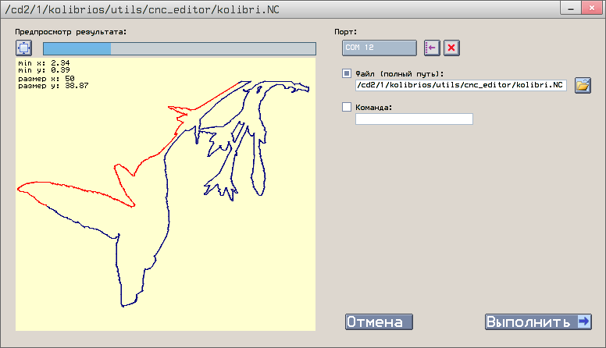The height and width of the screenshot is (348, 606).
Task: Click the Отмена button
Action: coord(379,321)
